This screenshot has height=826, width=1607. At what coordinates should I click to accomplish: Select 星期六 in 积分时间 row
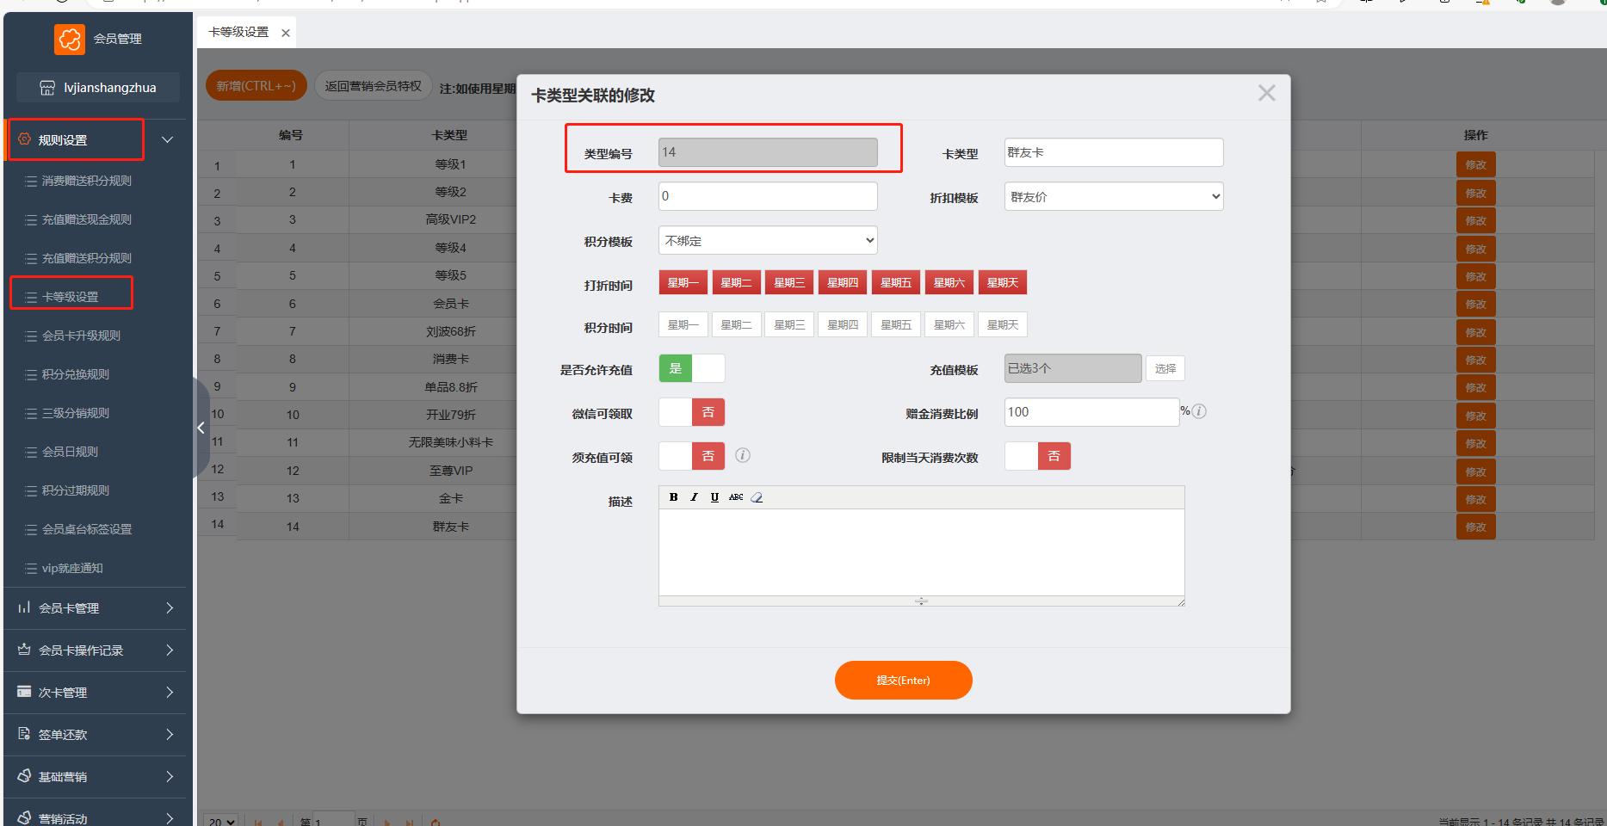tap(949, 324)
